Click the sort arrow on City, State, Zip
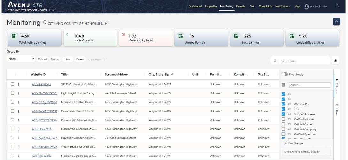 172,74
